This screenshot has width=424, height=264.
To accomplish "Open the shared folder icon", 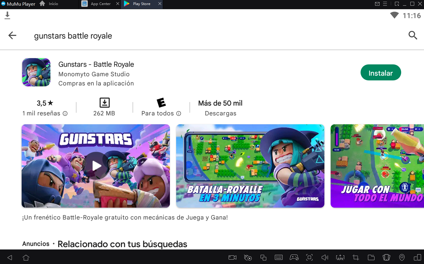I will 371,257.
